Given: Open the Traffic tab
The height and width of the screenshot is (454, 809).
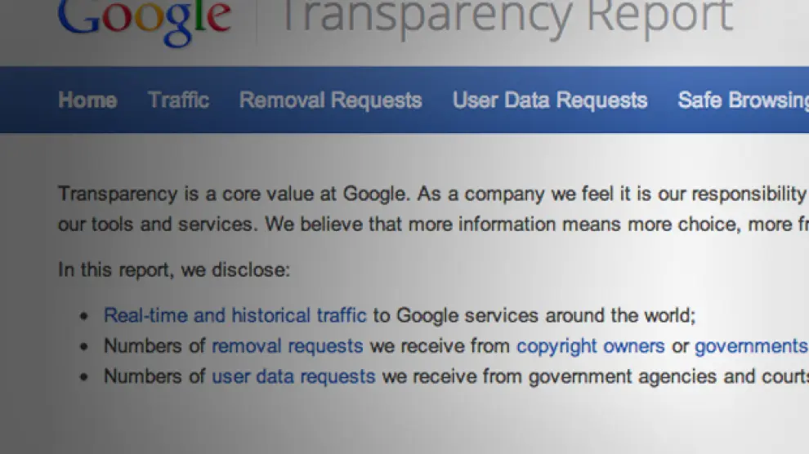Looking at the screenshot, I should coord(178,100).
